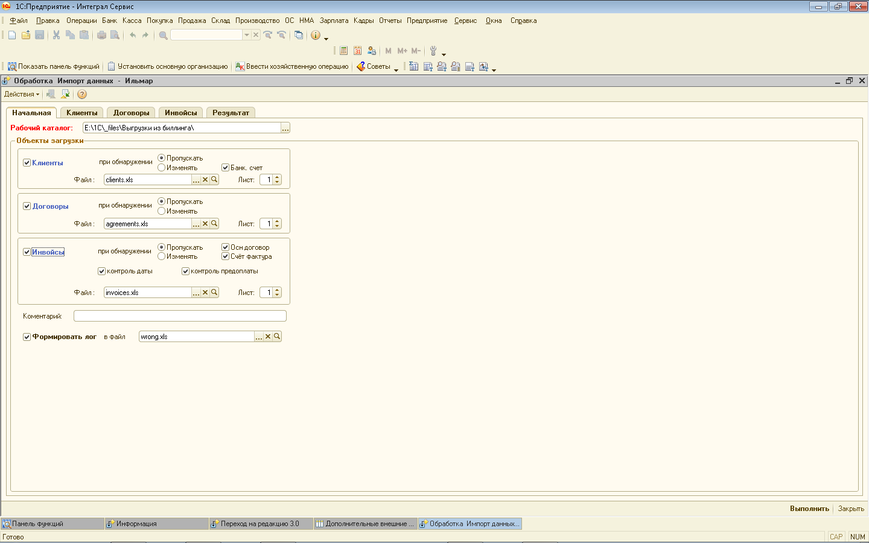Click magnifier icon next to clients.xls
This screenshot has width=869, height=543.
point(214,180)
